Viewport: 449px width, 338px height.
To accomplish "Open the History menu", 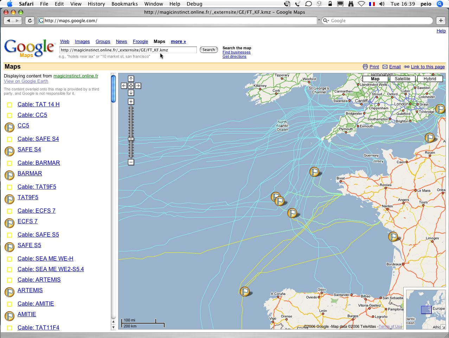I will pos(96,4).
